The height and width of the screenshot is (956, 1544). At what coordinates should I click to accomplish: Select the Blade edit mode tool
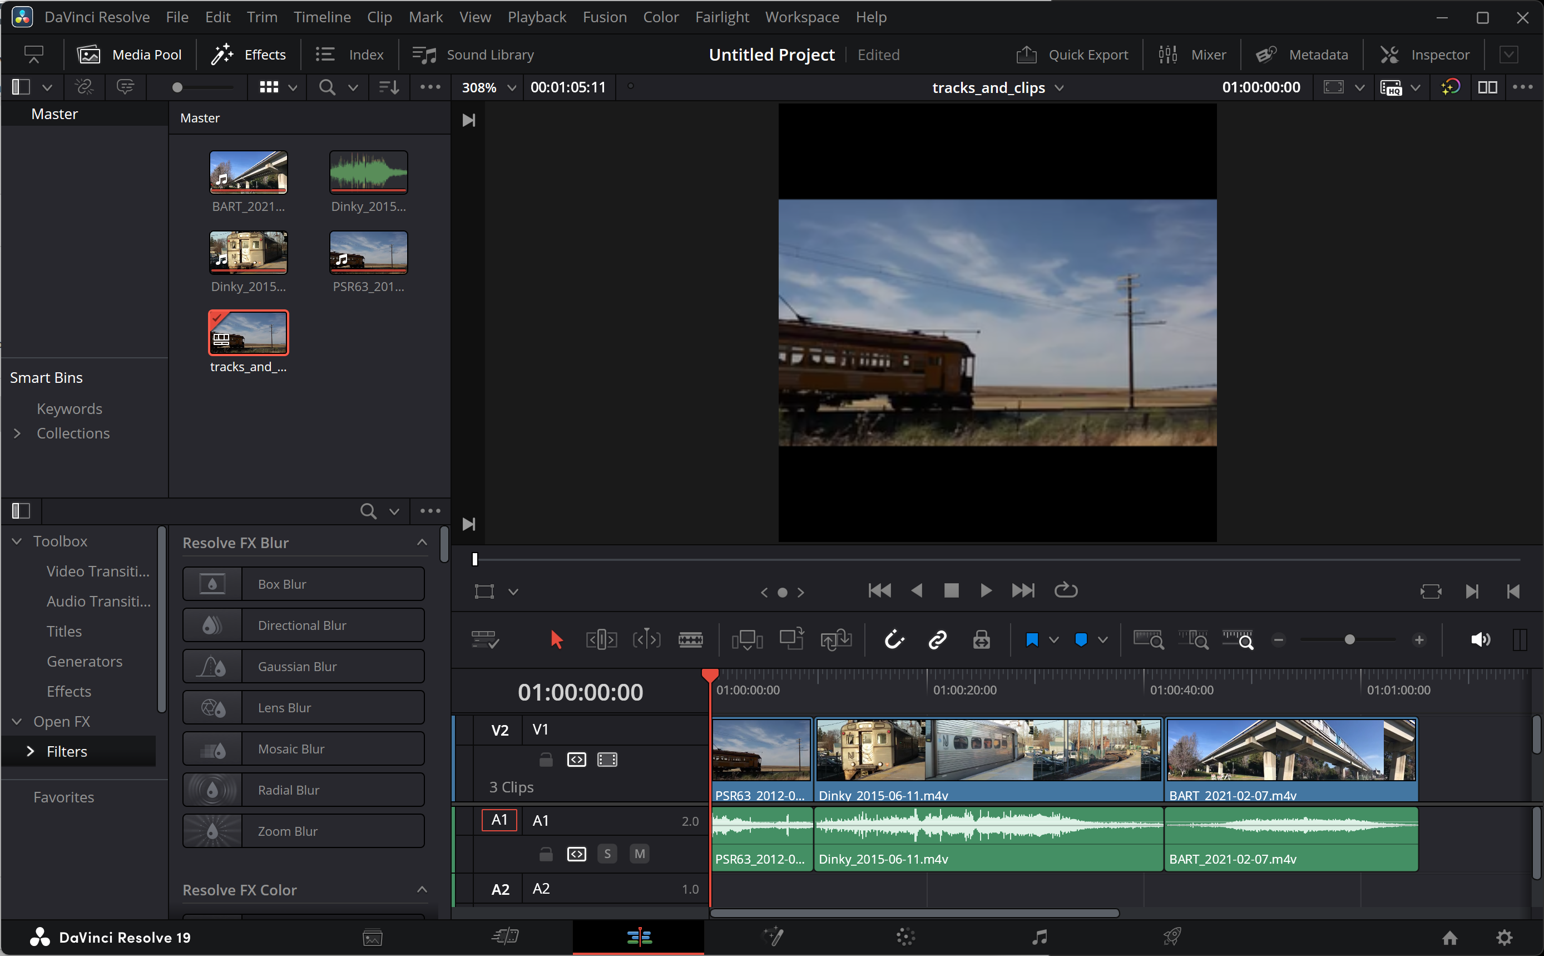690,640
